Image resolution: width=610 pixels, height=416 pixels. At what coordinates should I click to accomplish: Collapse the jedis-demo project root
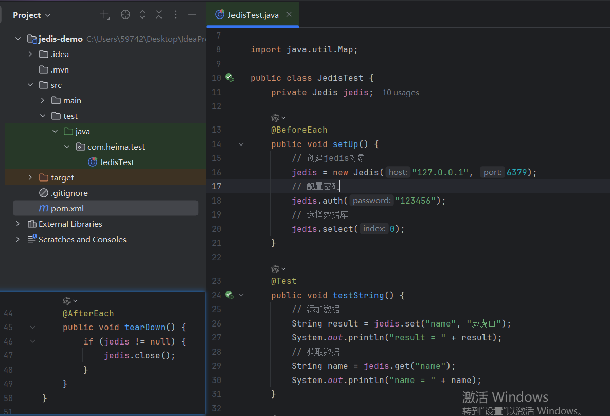[x=18, y=39]
